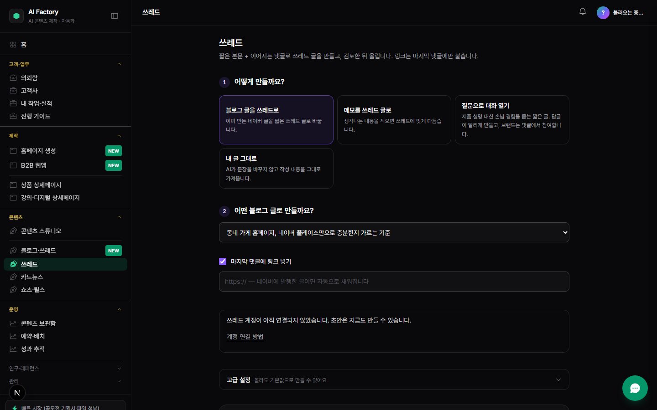
Task: Click the briefcase icon beside 의뢰함
Action: click(x=13, y=78)
